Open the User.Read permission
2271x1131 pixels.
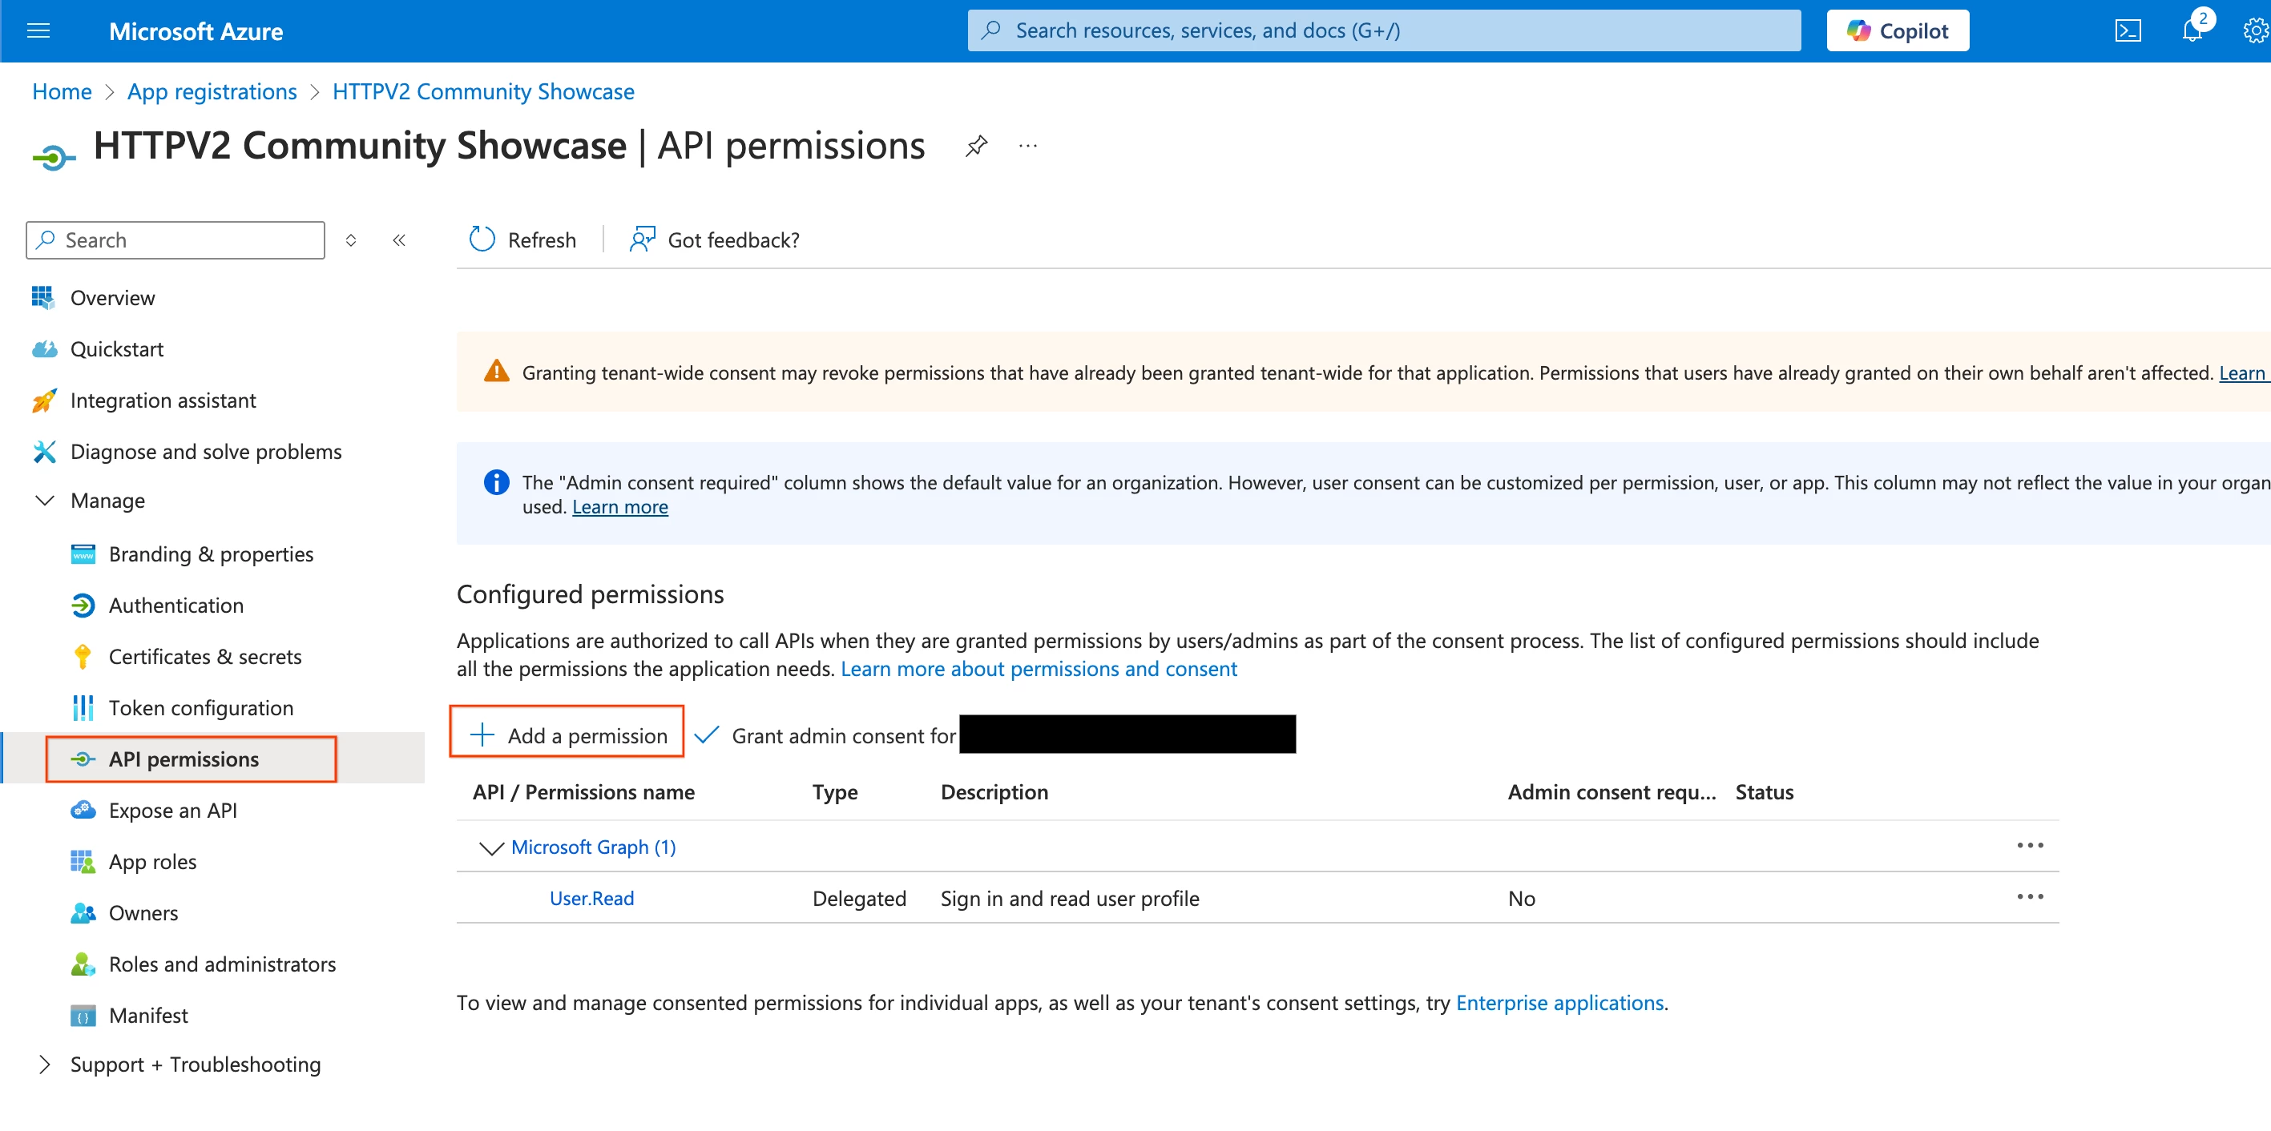[591, 897]
